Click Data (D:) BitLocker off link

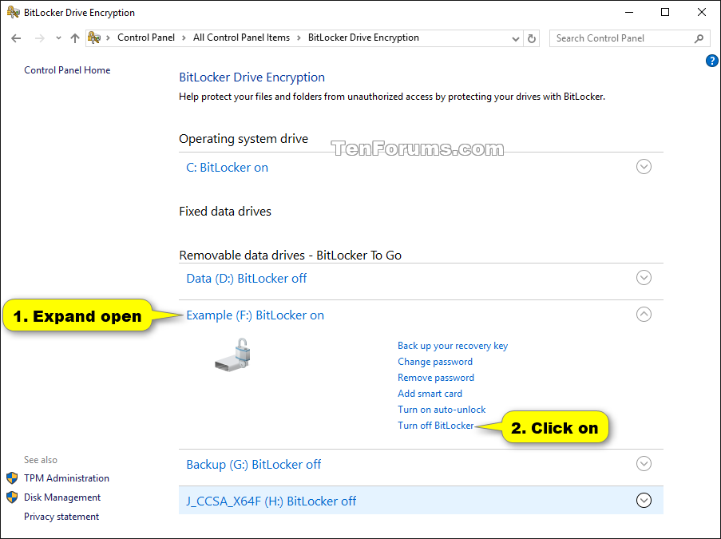(x=247, y=278)
